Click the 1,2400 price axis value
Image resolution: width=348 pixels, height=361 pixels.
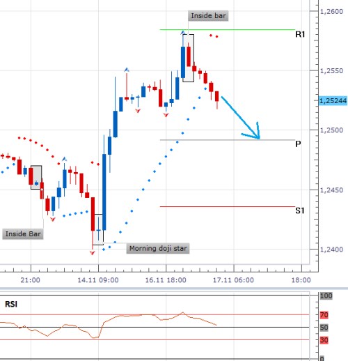(x=331, y=249)
